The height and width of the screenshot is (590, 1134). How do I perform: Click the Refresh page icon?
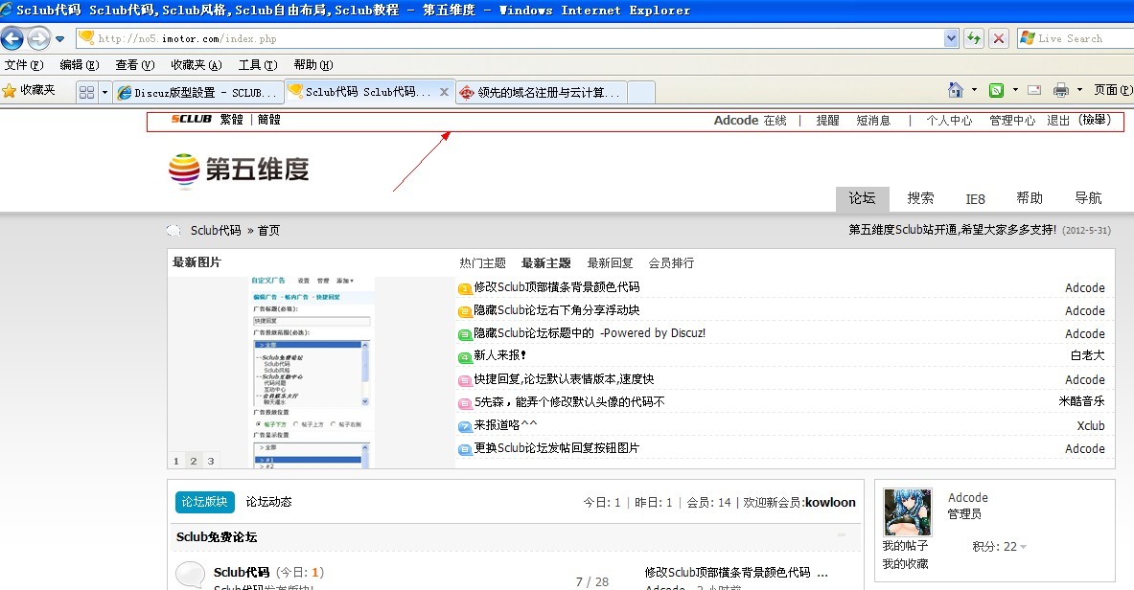click(974, 38)
